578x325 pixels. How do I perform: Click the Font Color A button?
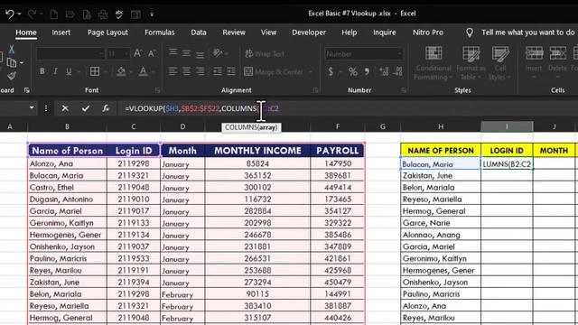[x=143, y=71]
